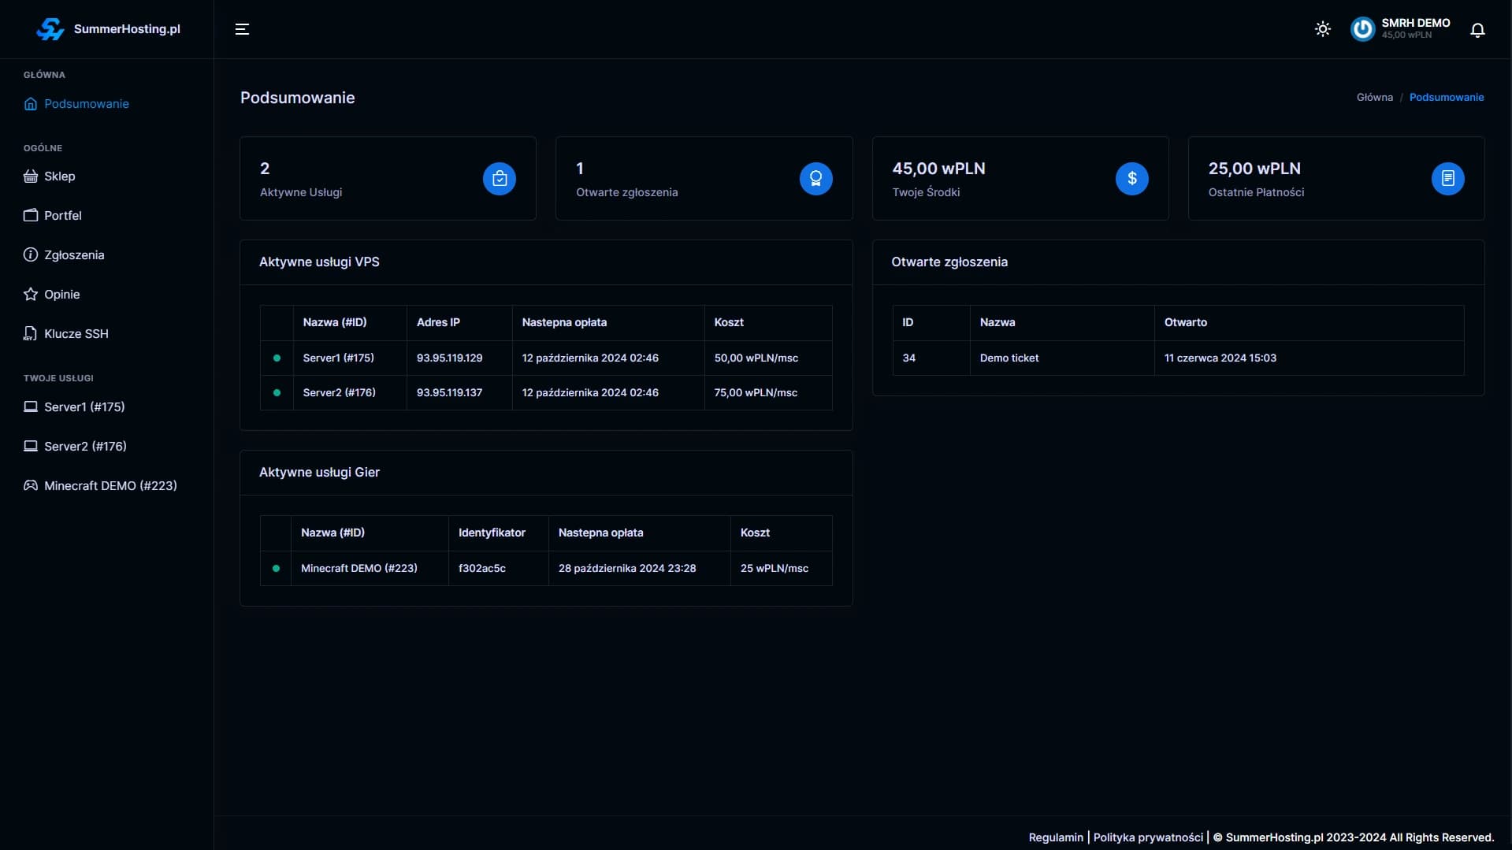Click the green status dot for Server2
Screen dimensions: 1512x850
[277, 393]
